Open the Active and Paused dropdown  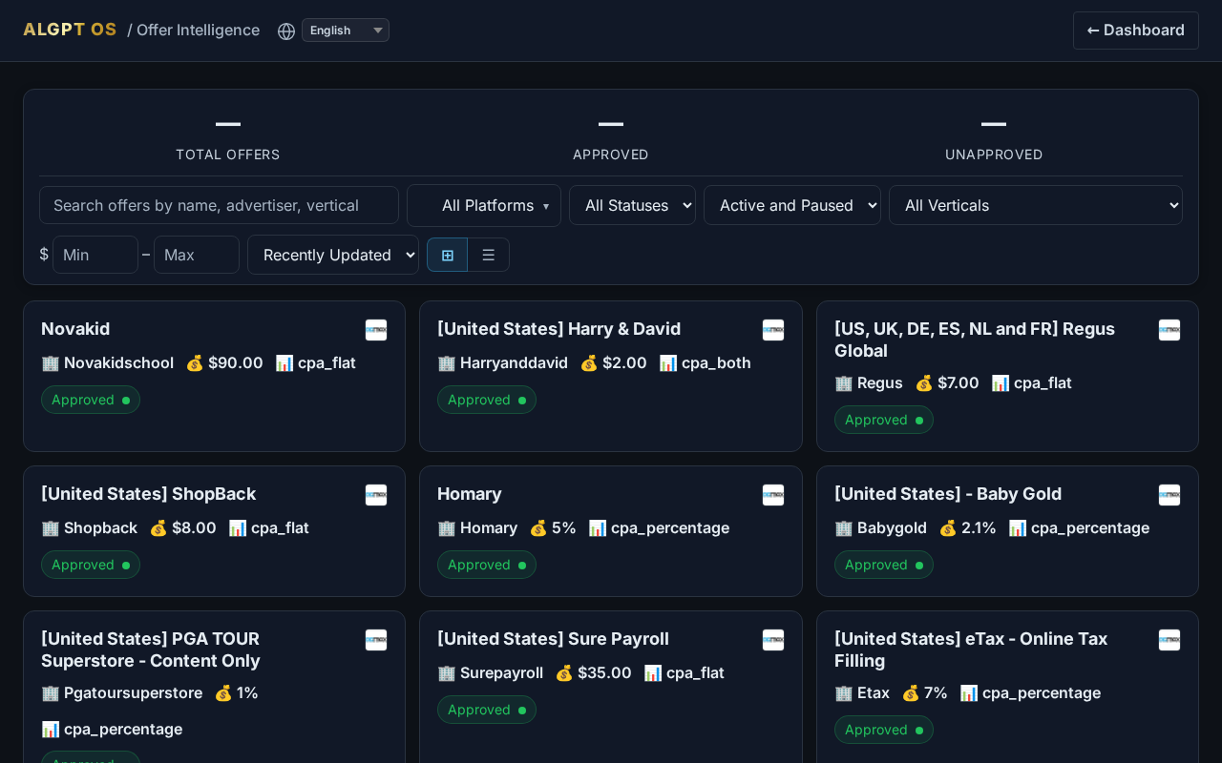[x=792, y=205]
